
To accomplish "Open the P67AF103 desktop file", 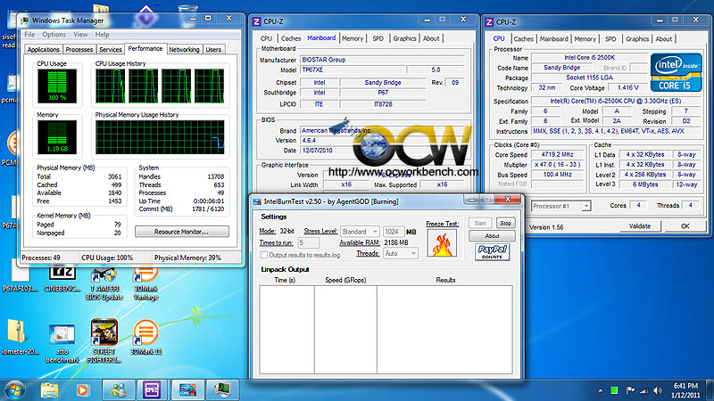I will (20, 279).
